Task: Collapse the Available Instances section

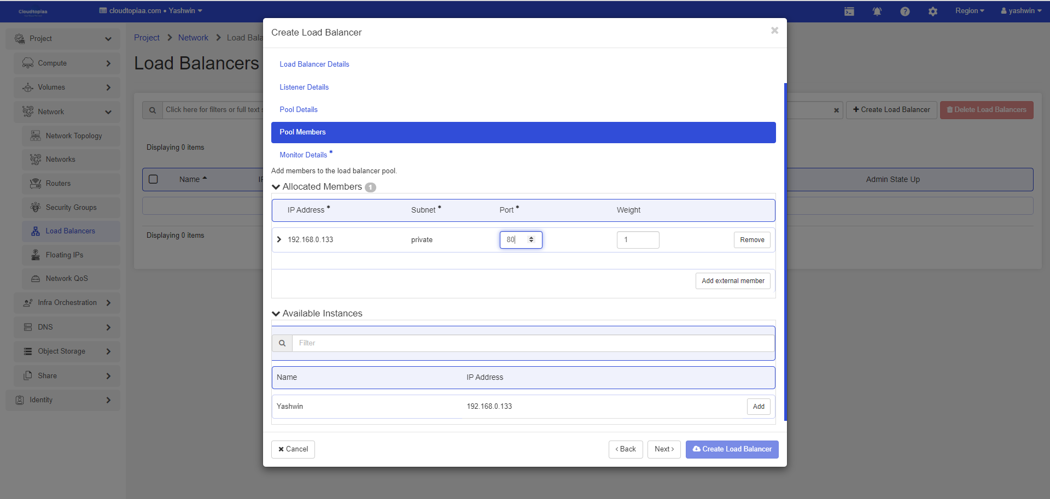Action: click(x=276, y=314)
